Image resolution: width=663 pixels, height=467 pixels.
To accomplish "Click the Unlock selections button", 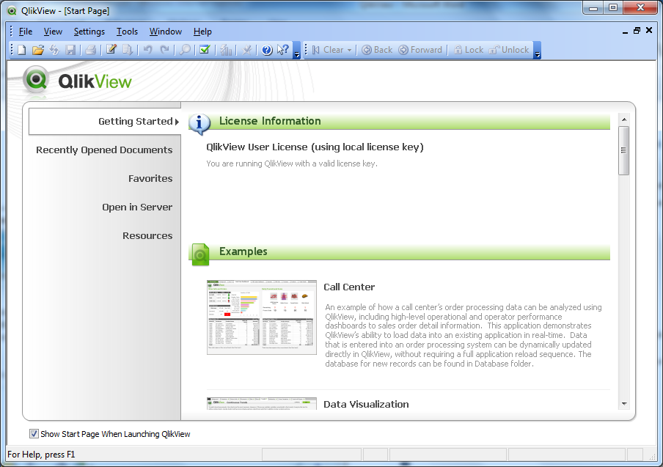I will [x=509, y=50].
